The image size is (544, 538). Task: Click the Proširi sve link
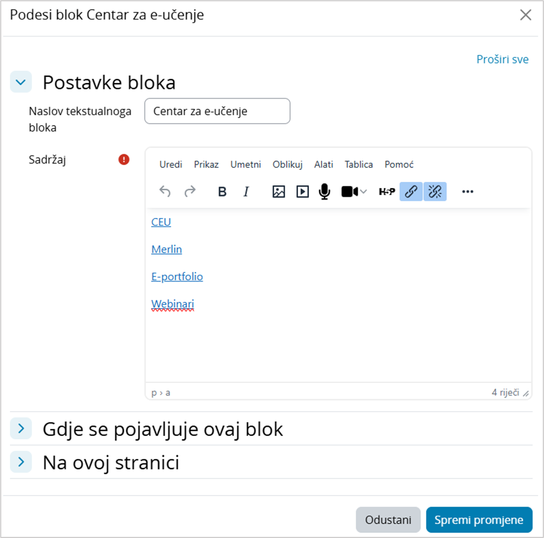503,59
